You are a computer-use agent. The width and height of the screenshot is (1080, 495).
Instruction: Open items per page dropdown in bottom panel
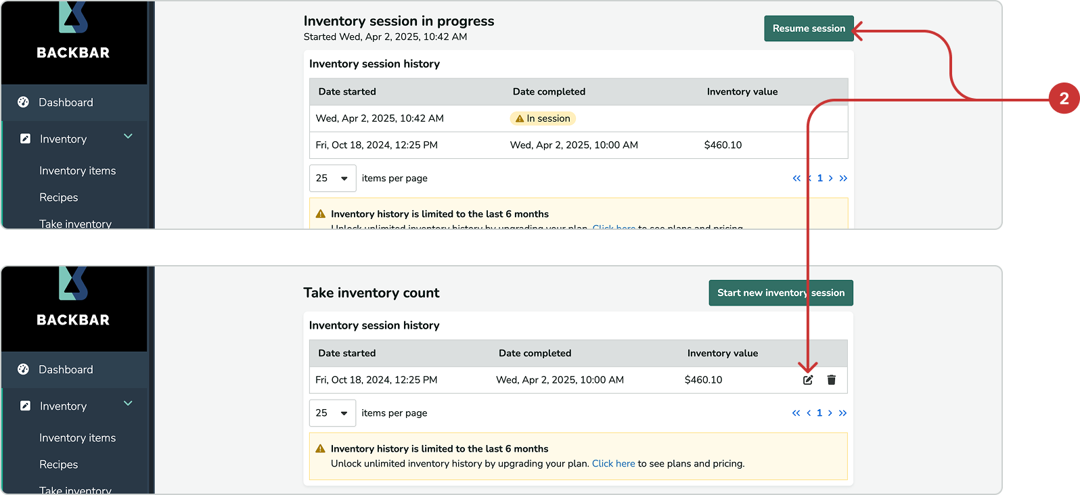[x=332, y=413]
